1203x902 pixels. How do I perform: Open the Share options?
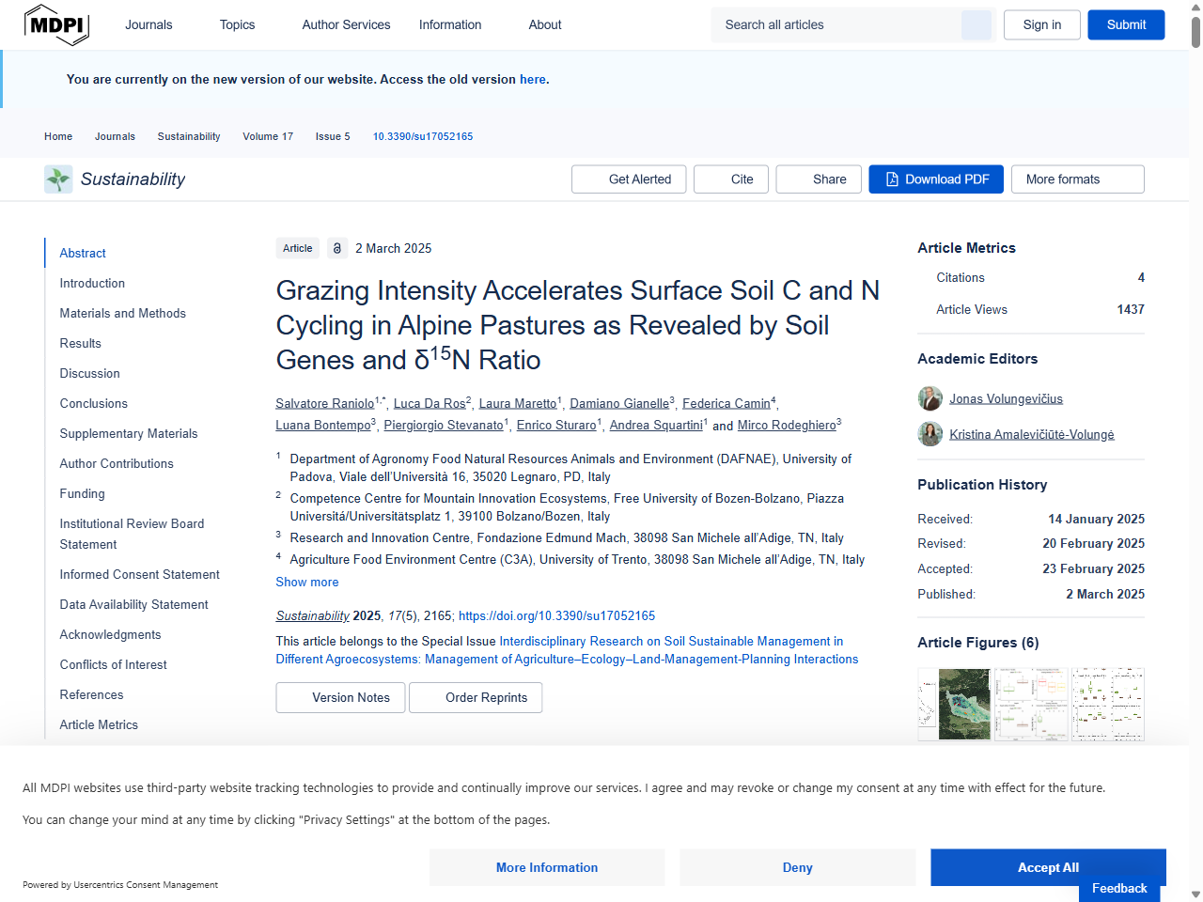click(x=818, y=179)
